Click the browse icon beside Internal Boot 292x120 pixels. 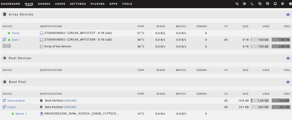pos(4,100)
